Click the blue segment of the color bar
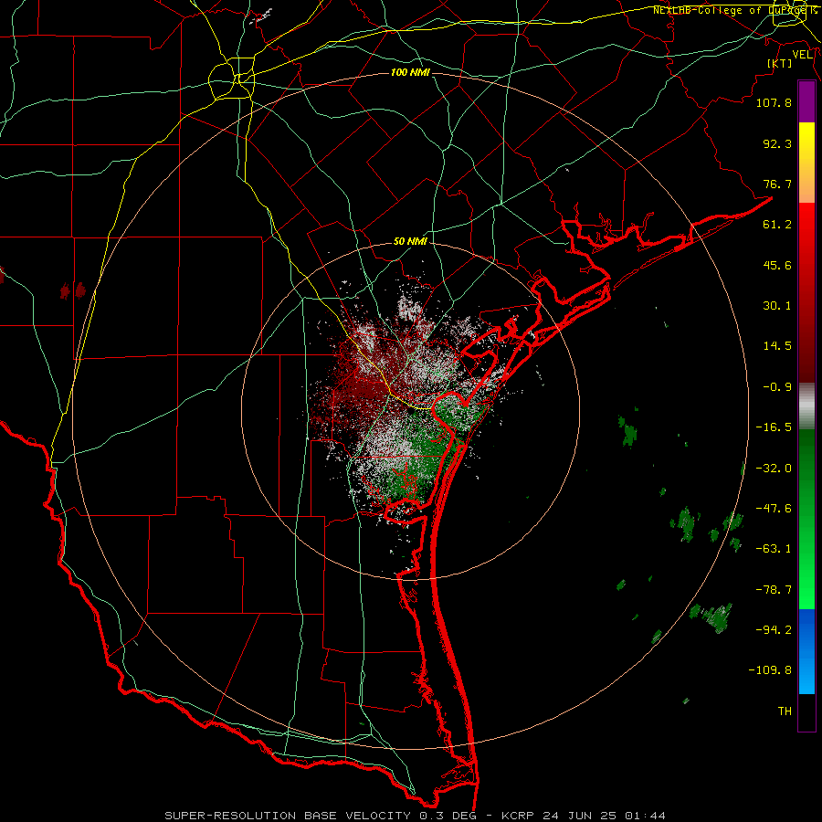Viewport: 822px width, 822px height. [x=806, y=651]
